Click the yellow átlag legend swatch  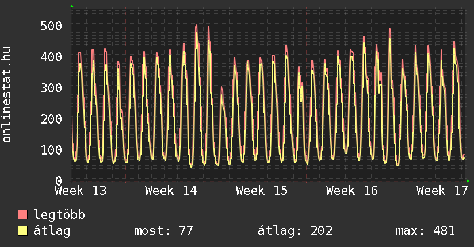(22, 231)
